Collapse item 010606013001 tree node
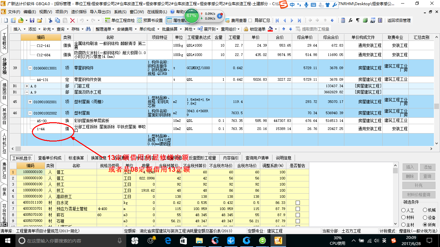The image size is (440, 247). 30,68
